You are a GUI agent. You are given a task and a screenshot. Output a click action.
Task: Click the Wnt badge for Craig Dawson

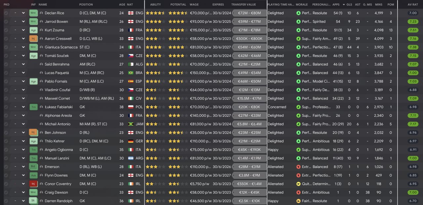point(33,192)
